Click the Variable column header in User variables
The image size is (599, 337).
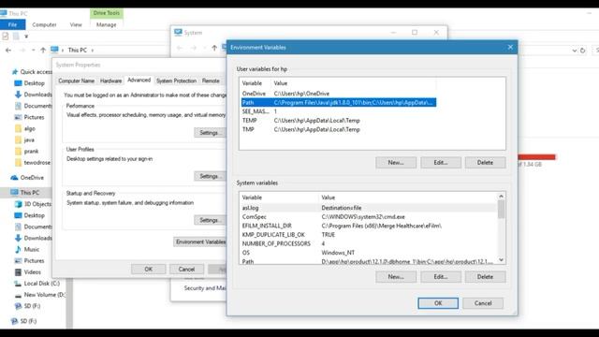pyautogui.click(x=256, y=83)
